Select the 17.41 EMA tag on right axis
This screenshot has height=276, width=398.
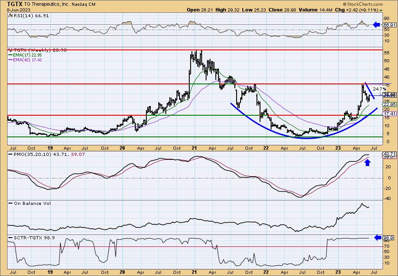click(x=389, y=114)
